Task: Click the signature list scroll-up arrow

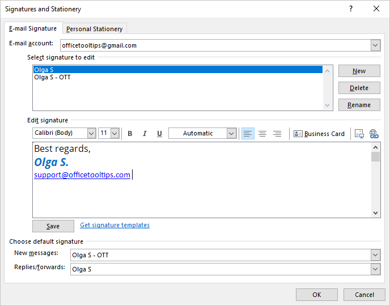Action: tap(327, 71)
